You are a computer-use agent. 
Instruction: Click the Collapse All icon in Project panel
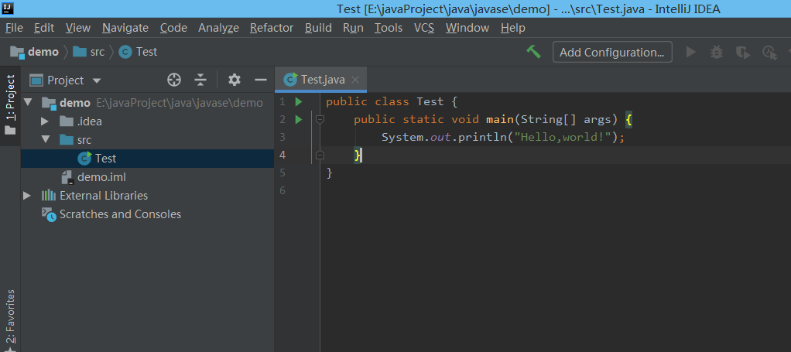click(200, 80)
